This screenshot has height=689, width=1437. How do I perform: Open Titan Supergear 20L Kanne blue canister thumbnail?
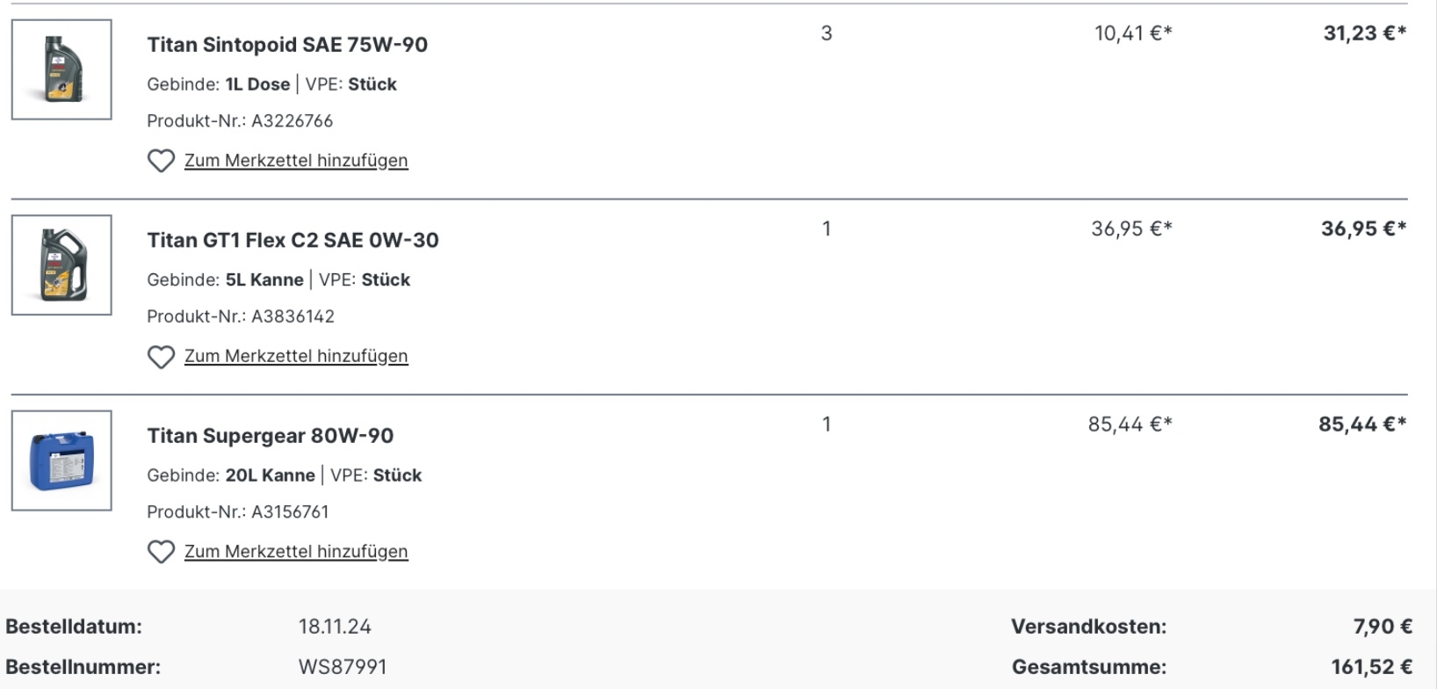(x=61, y=461)
